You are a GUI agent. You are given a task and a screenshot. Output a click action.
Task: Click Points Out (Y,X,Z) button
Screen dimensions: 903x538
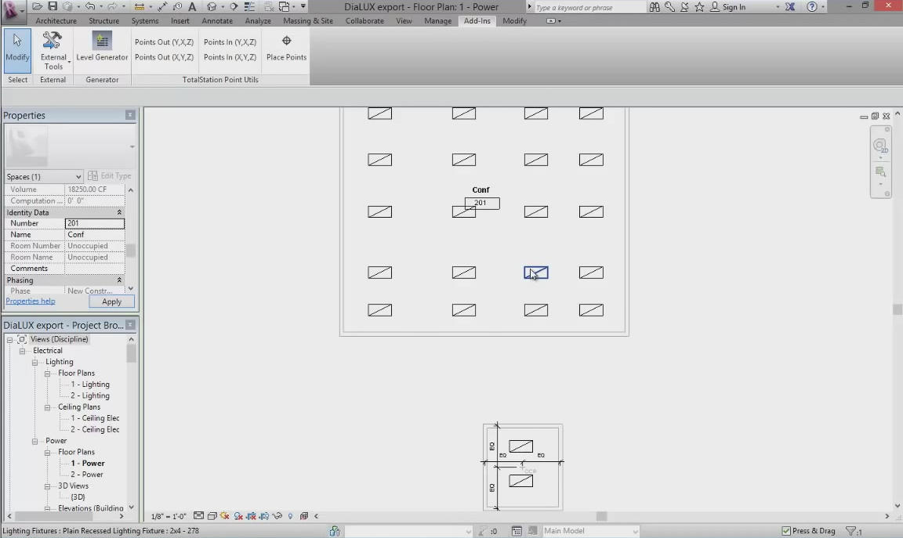164,42
